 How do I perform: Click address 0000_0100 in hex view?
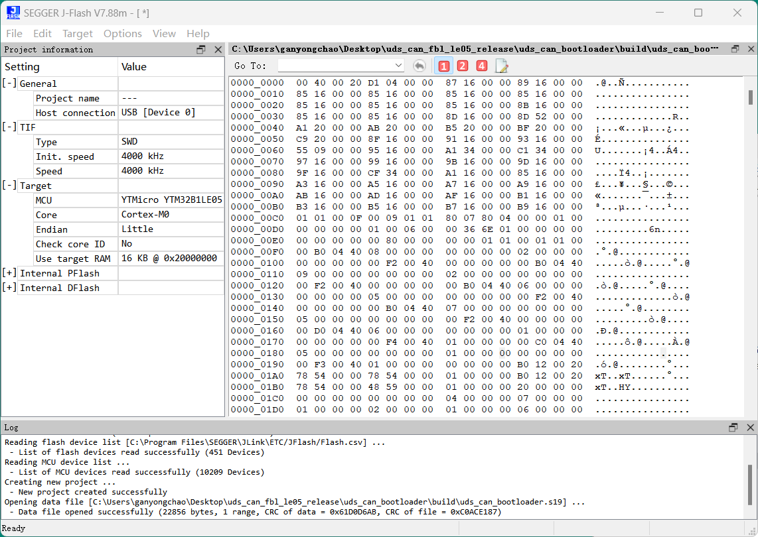click(x=257, y=263)
